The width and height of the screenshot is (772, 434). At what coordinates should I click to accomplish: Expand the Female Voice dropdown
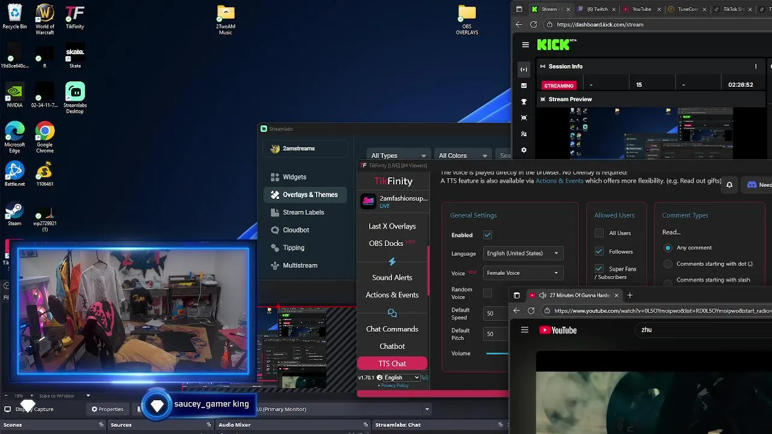[523, 273]
